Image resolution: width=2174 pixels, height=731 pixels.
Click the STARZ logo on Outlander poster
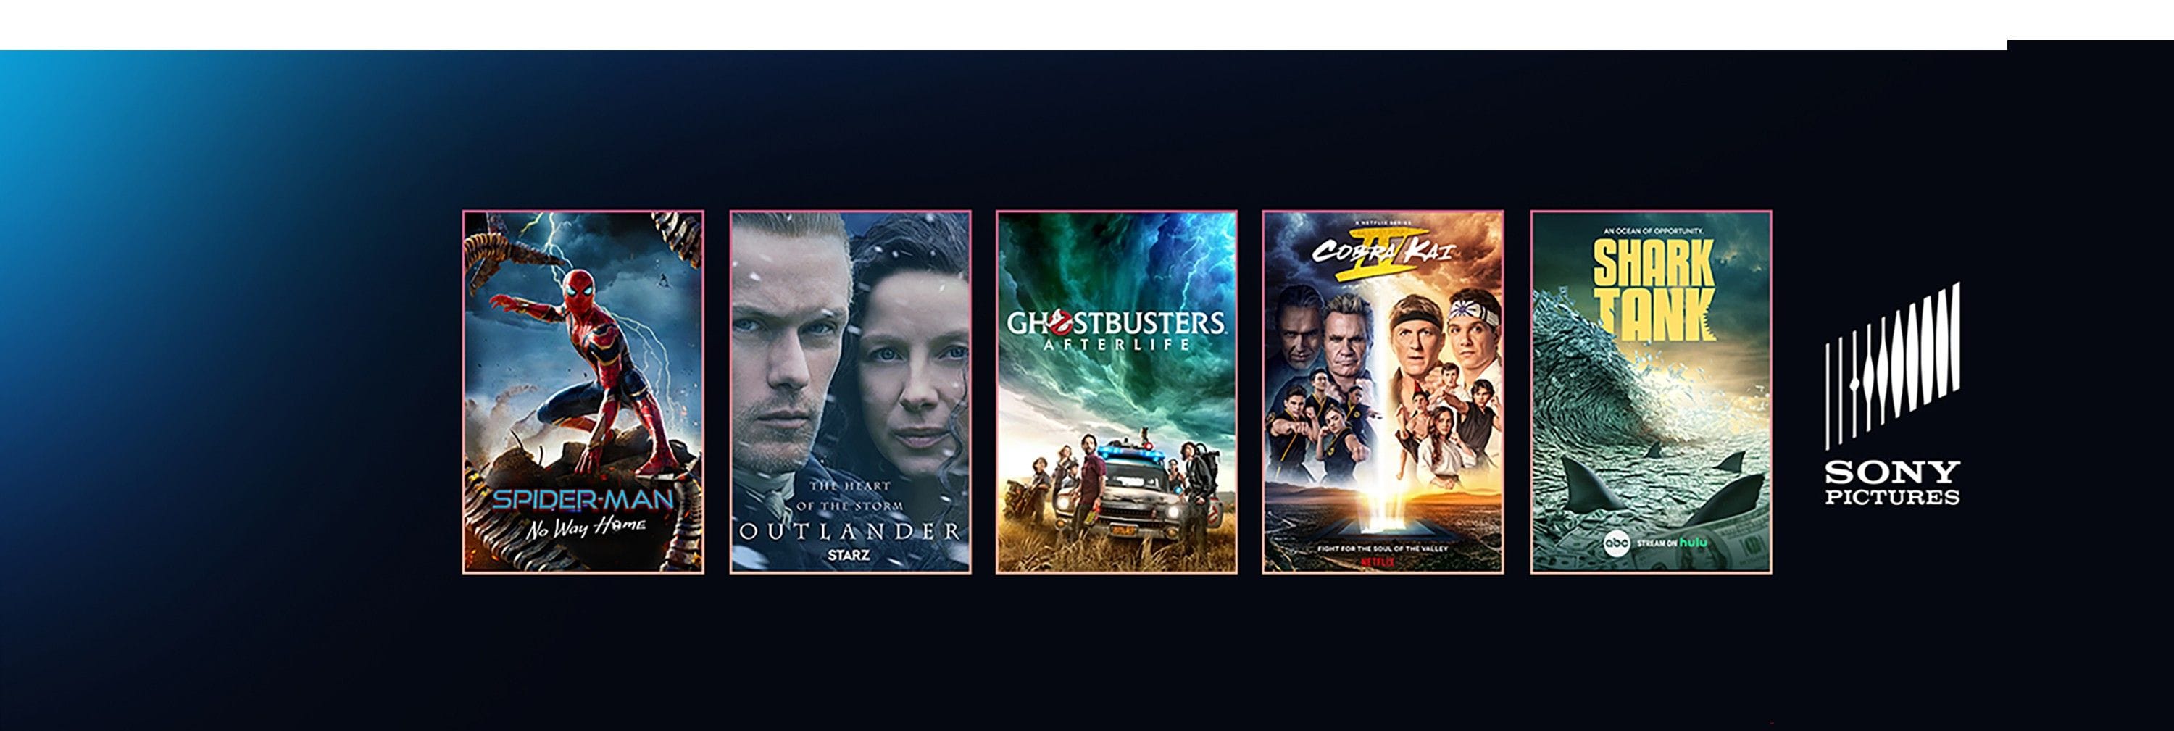[849, 556]
